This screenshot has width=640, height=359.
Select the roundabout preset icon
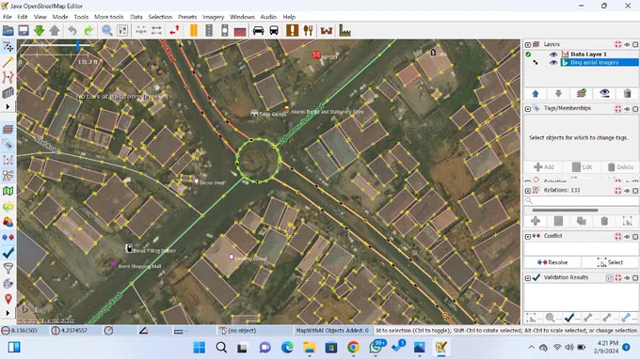[x=225, y=31]
